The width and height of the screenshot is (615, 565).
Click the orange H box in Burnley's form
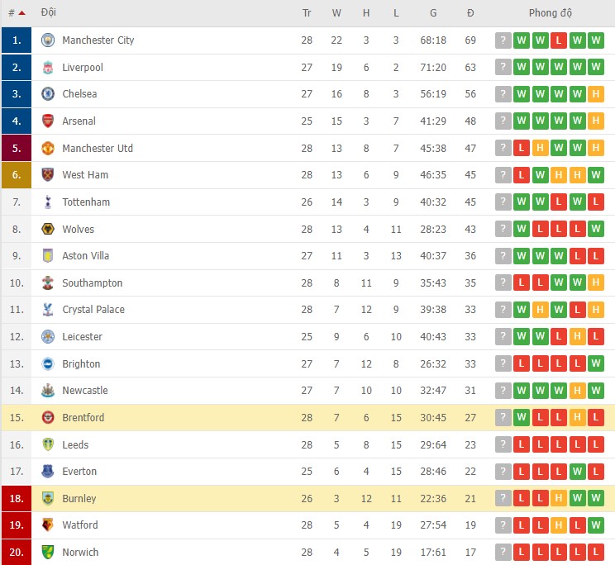point(559,499)
